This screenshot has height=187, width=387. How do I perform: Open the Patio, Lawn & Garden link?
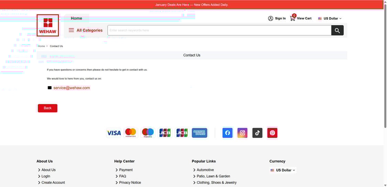[x=213, y=176]
